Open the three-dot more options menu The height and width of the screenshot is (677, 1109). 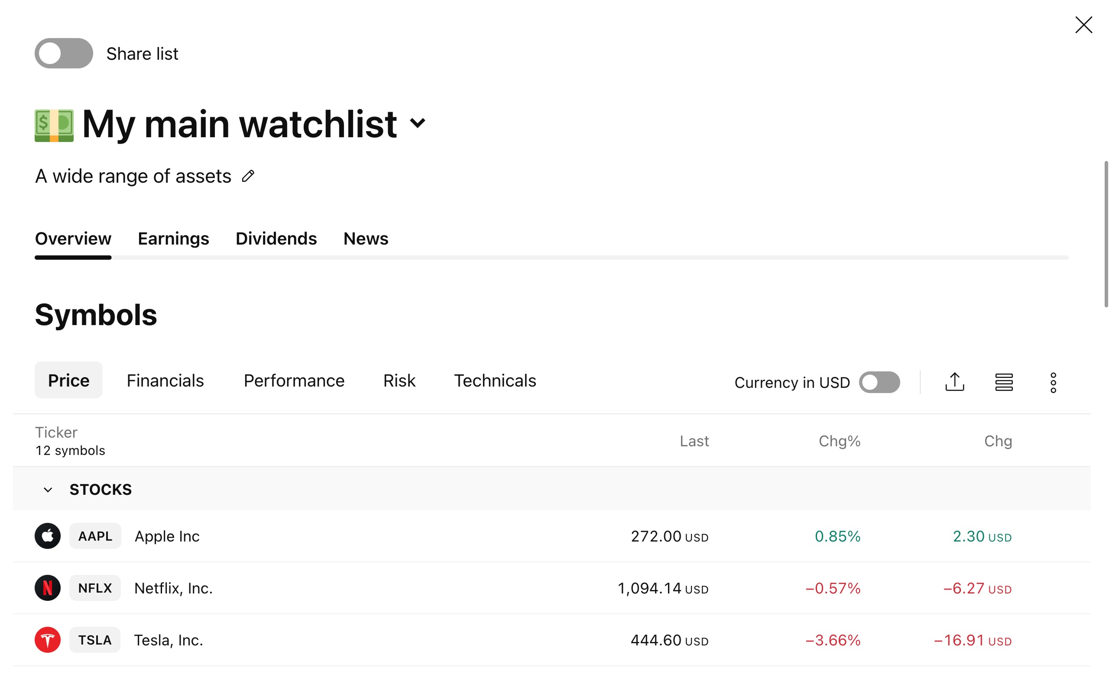[1053, 382]
